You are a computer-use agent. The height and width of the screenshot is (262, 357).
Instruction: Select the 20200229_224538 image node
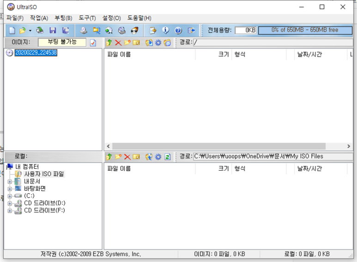(36, 53)
